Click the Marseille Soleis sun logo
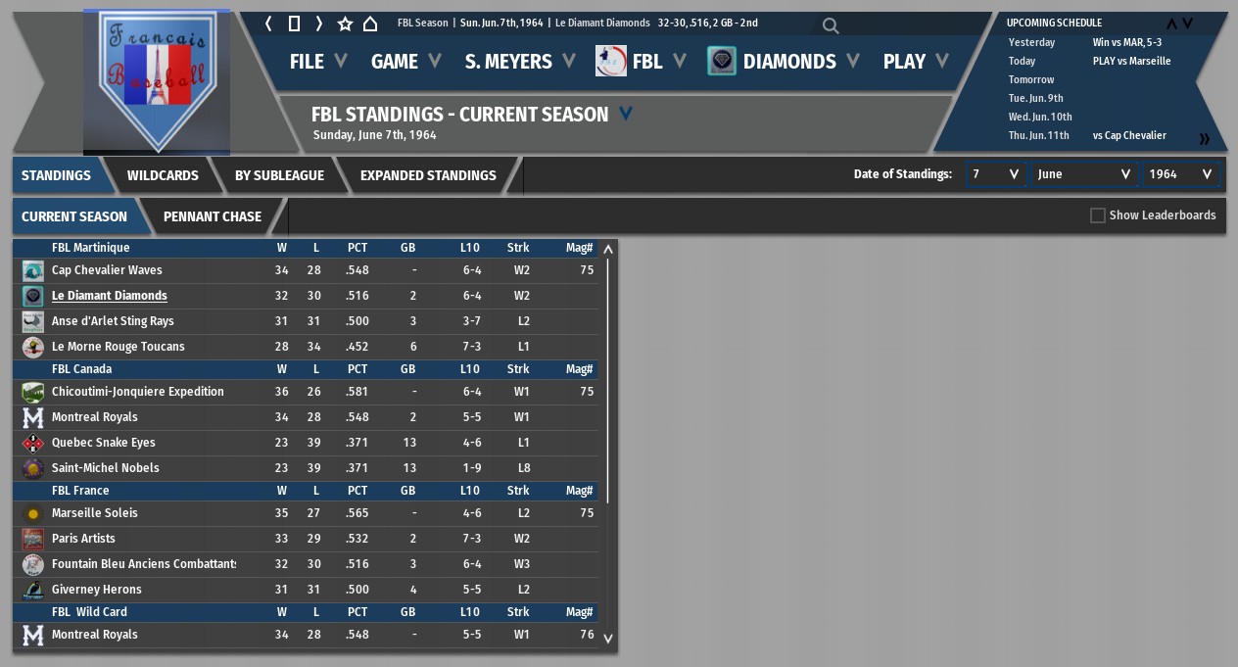This screenshot has height=667, width=1238. 33,513
